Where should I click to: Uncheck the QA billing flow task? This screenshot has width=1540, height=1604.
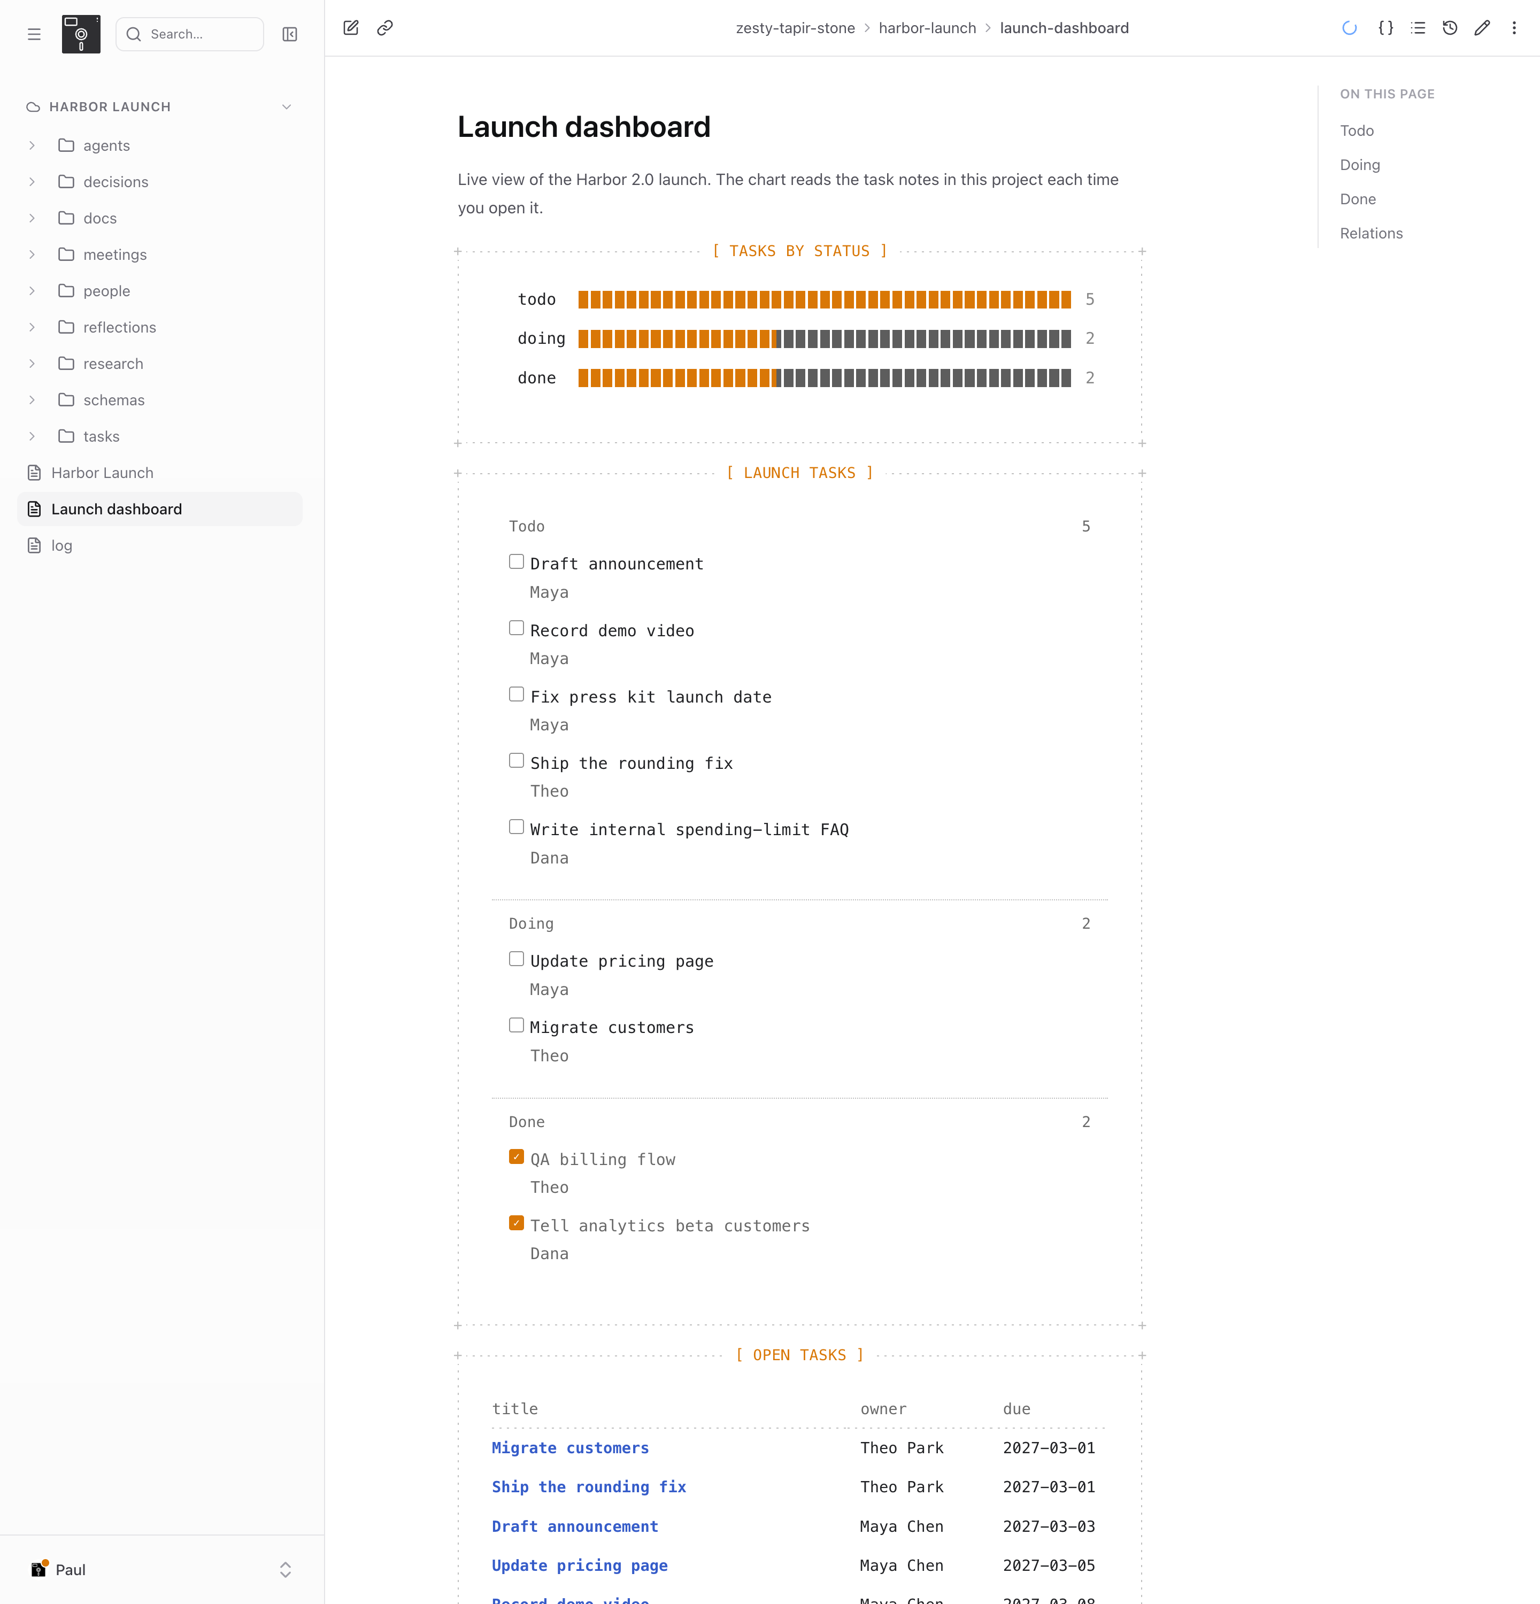coord(517,1156)
